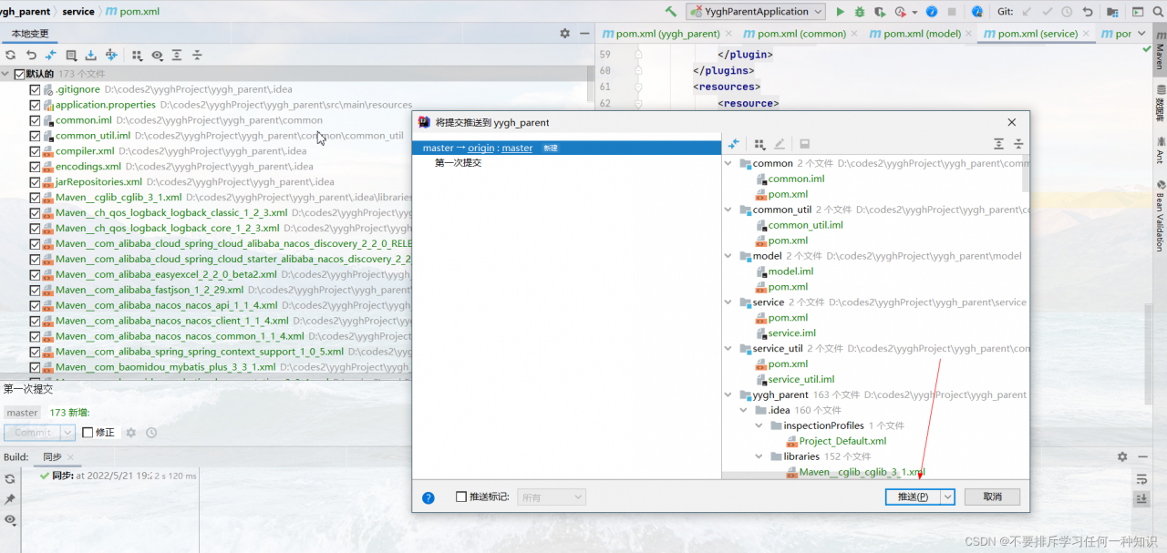Click the Git rollback arrow in main toolbar

coord(1087,12)
